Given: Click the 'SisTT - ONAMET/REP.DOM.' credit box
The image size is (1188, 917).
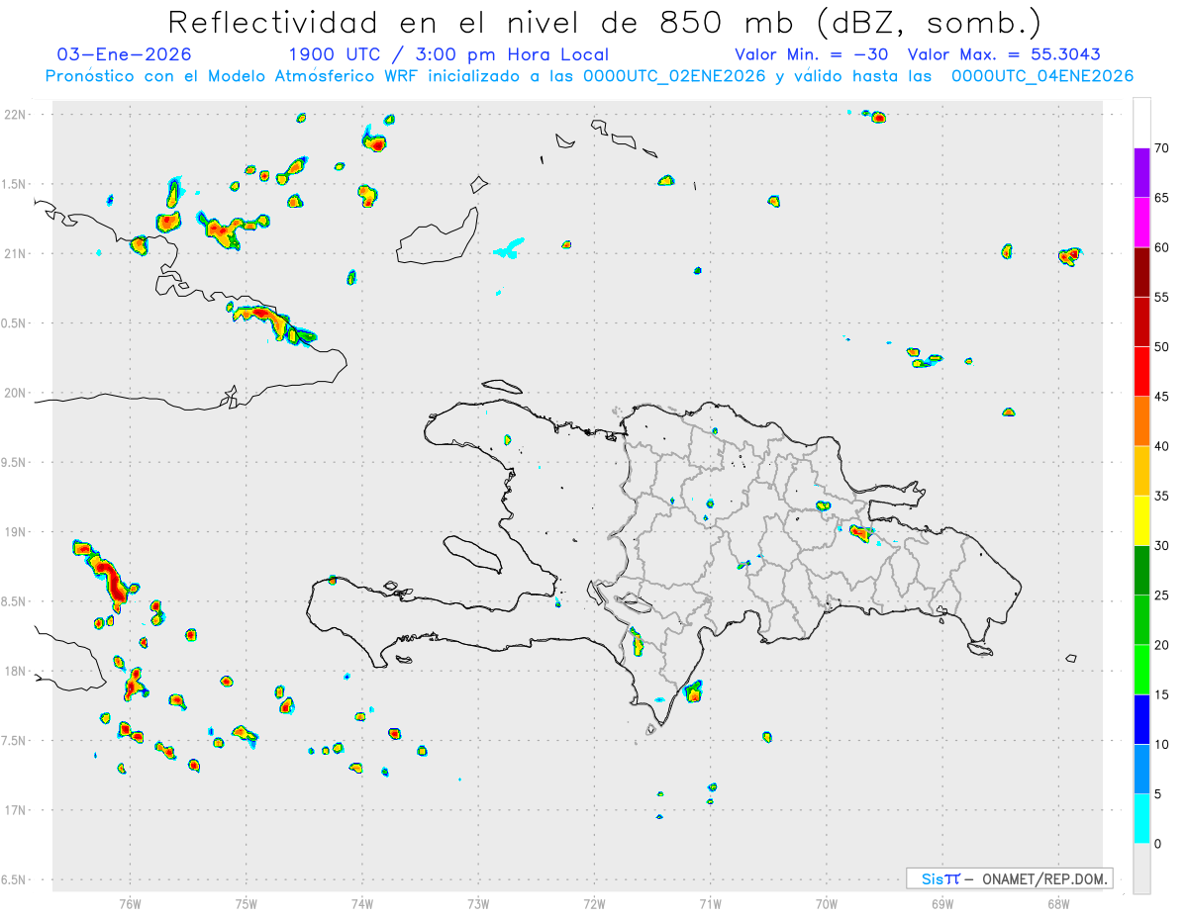Looking at the screenshot, I should [1009, 878].
